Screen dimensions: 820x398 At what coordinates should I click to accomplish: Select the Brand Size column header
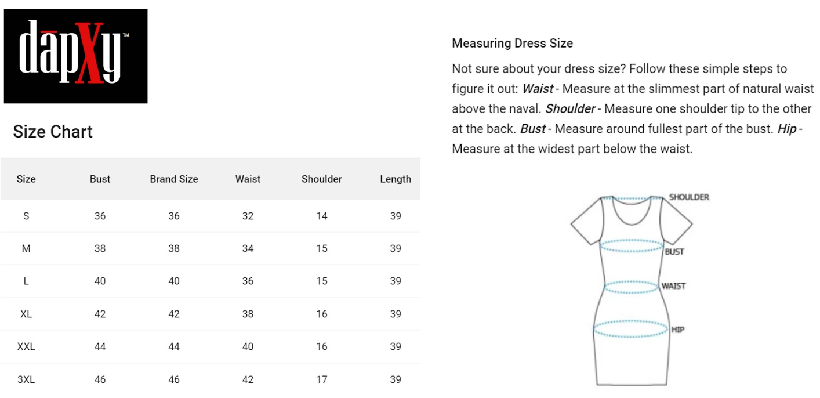pos(174,179)
